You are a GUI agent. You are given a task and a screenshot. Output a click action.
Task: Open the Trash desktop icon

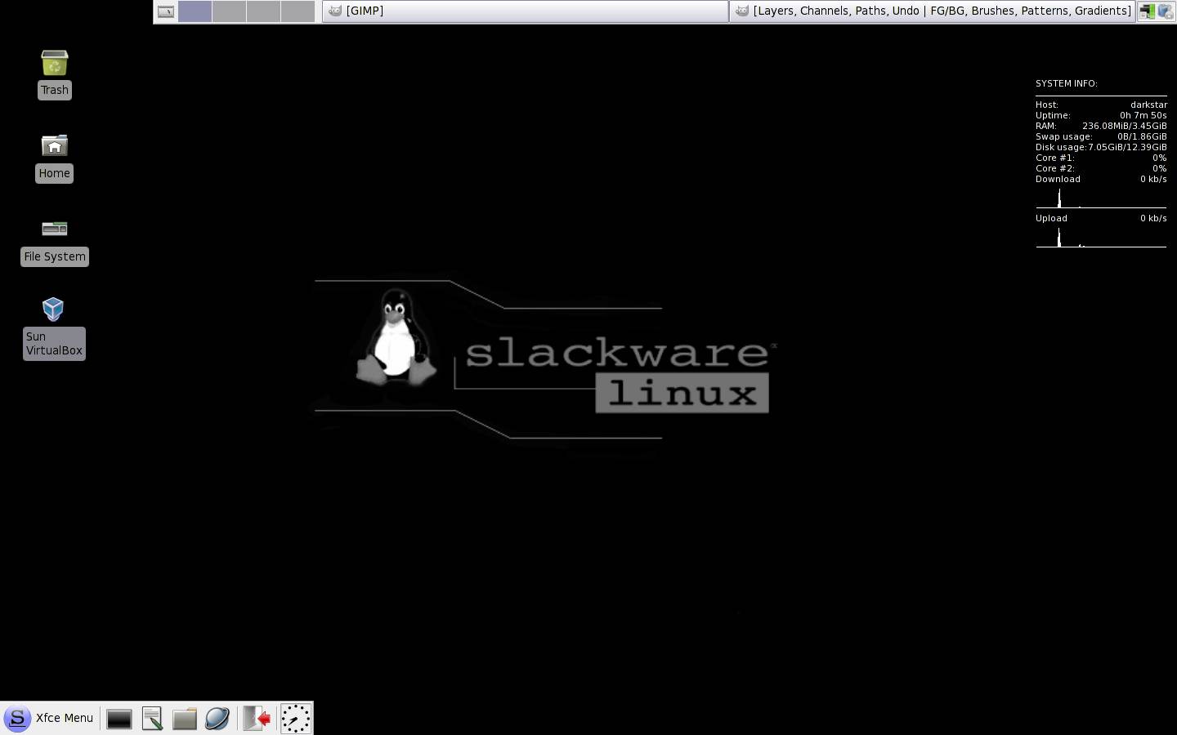[x=55, y=63]
